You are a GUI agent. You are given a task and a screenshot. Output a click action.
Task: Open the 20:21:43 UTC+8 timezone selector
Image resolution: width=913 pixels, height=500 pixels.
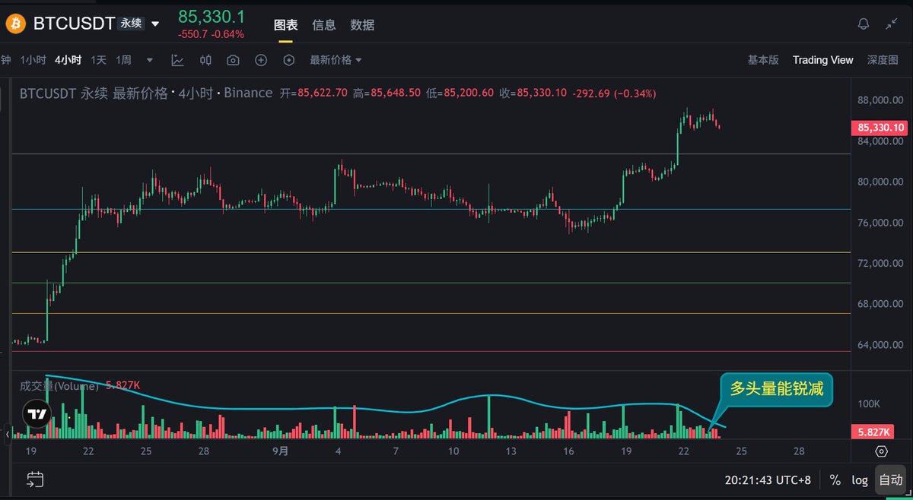click(x=768, y=480)
